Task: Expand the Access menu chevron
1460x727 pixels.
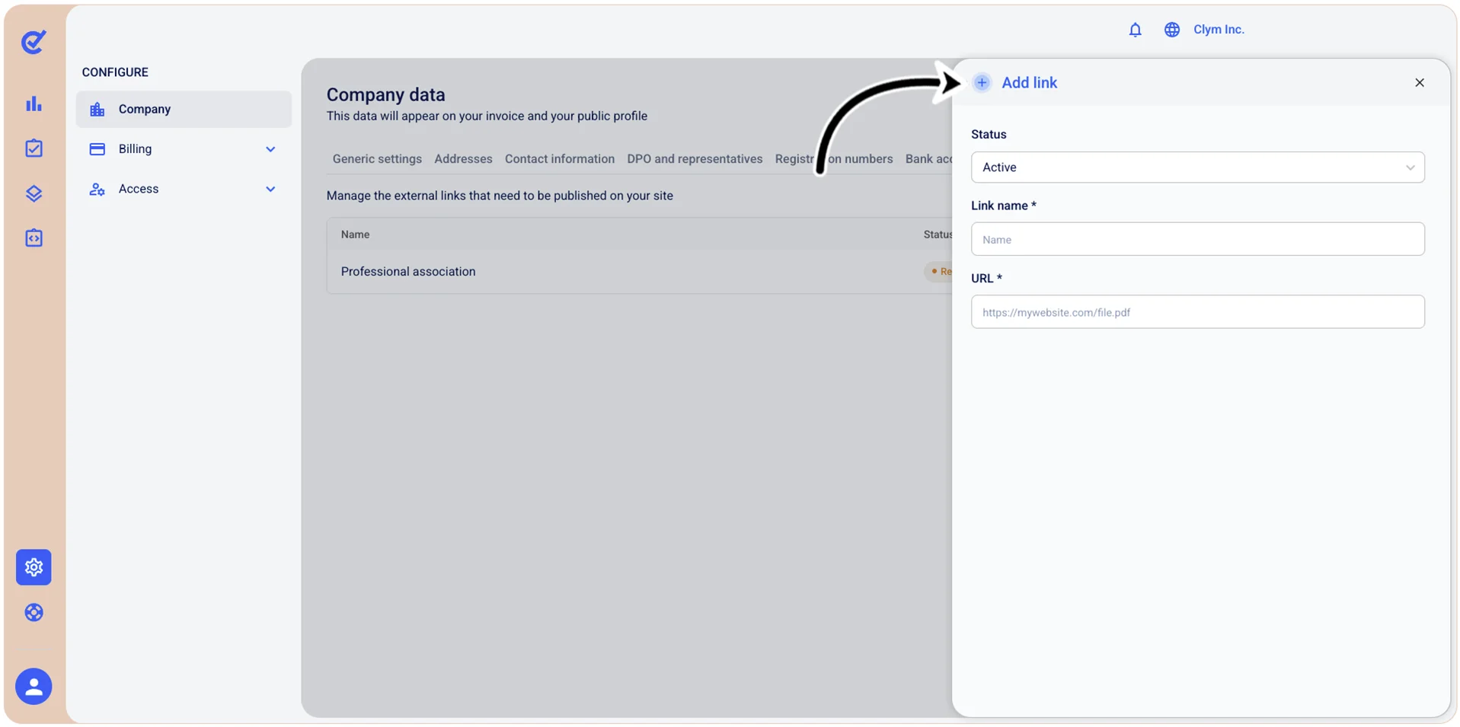Action: coord(270,189)
